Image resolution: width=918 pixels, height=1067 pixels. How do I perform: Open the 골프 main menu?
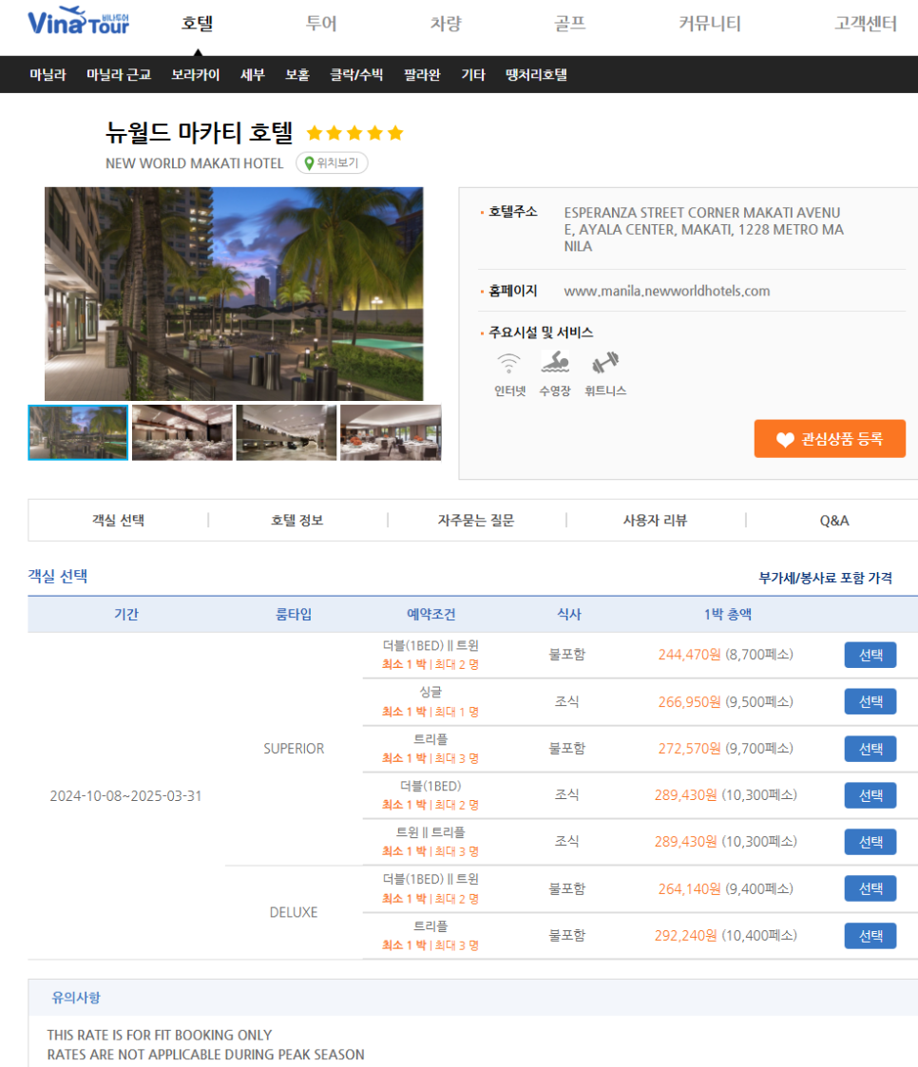(x=570, y=24)
